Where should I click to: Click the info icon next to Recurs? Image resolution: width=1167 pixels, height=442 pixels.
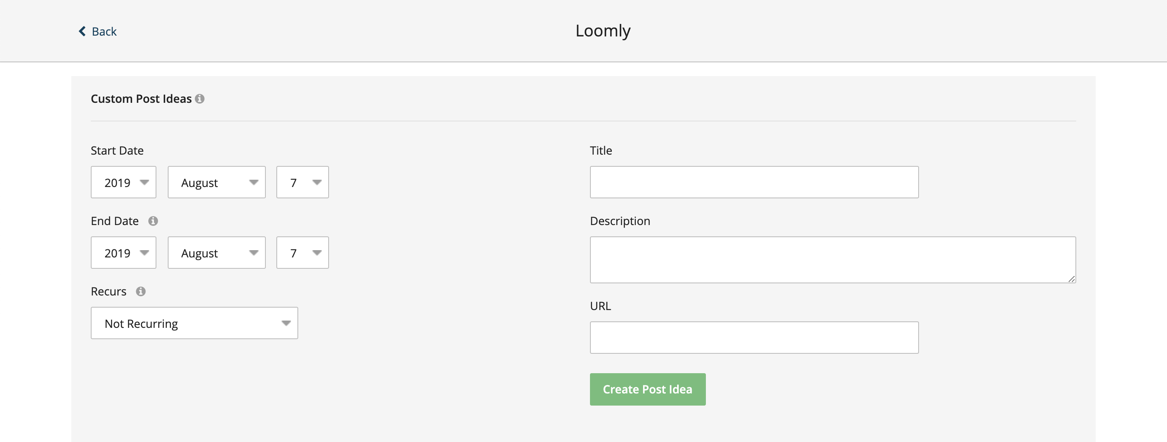tap(141, 291)
